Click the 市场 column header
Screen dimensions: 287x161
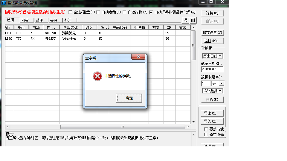pyautogui.click(x=36, y=27)
